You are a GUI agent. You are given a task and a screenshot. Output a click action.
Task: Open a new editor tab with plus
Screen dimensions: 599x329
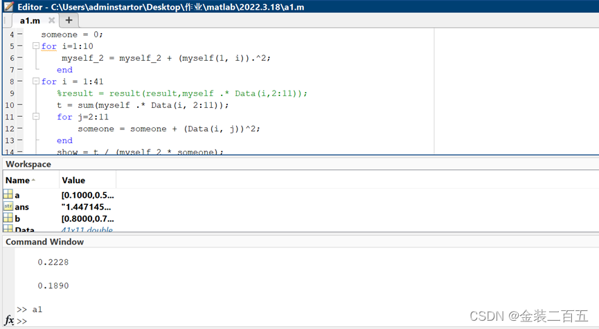69,20
